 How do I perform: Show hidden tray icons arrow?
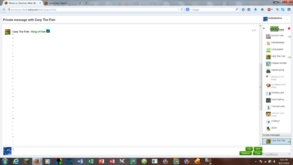click(x=255, y=161)
